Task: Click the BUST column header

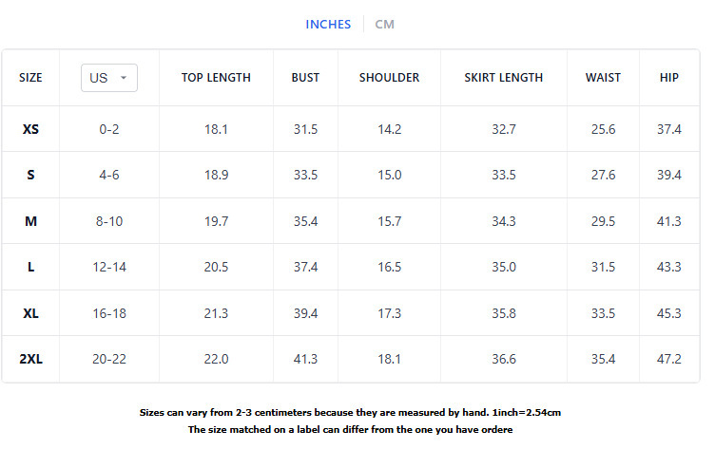Action: pos(305,78)
